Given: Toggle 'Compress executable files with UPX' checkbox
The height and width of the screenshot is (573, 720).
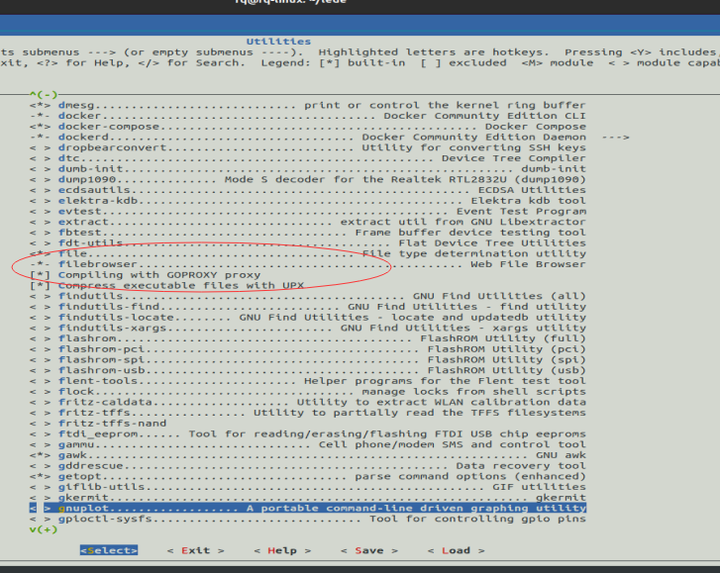Looking at the screenshot, I should [x=40, y=285].
